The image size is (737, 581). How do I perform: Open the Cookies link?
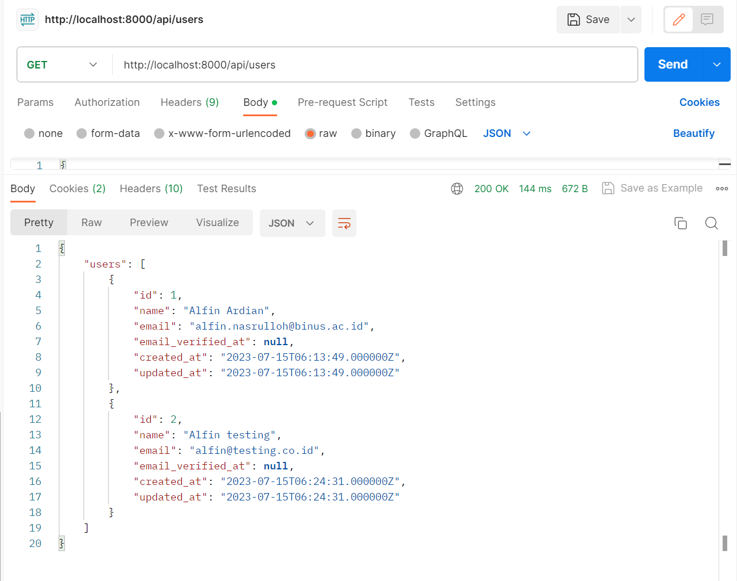coord(700,102)
